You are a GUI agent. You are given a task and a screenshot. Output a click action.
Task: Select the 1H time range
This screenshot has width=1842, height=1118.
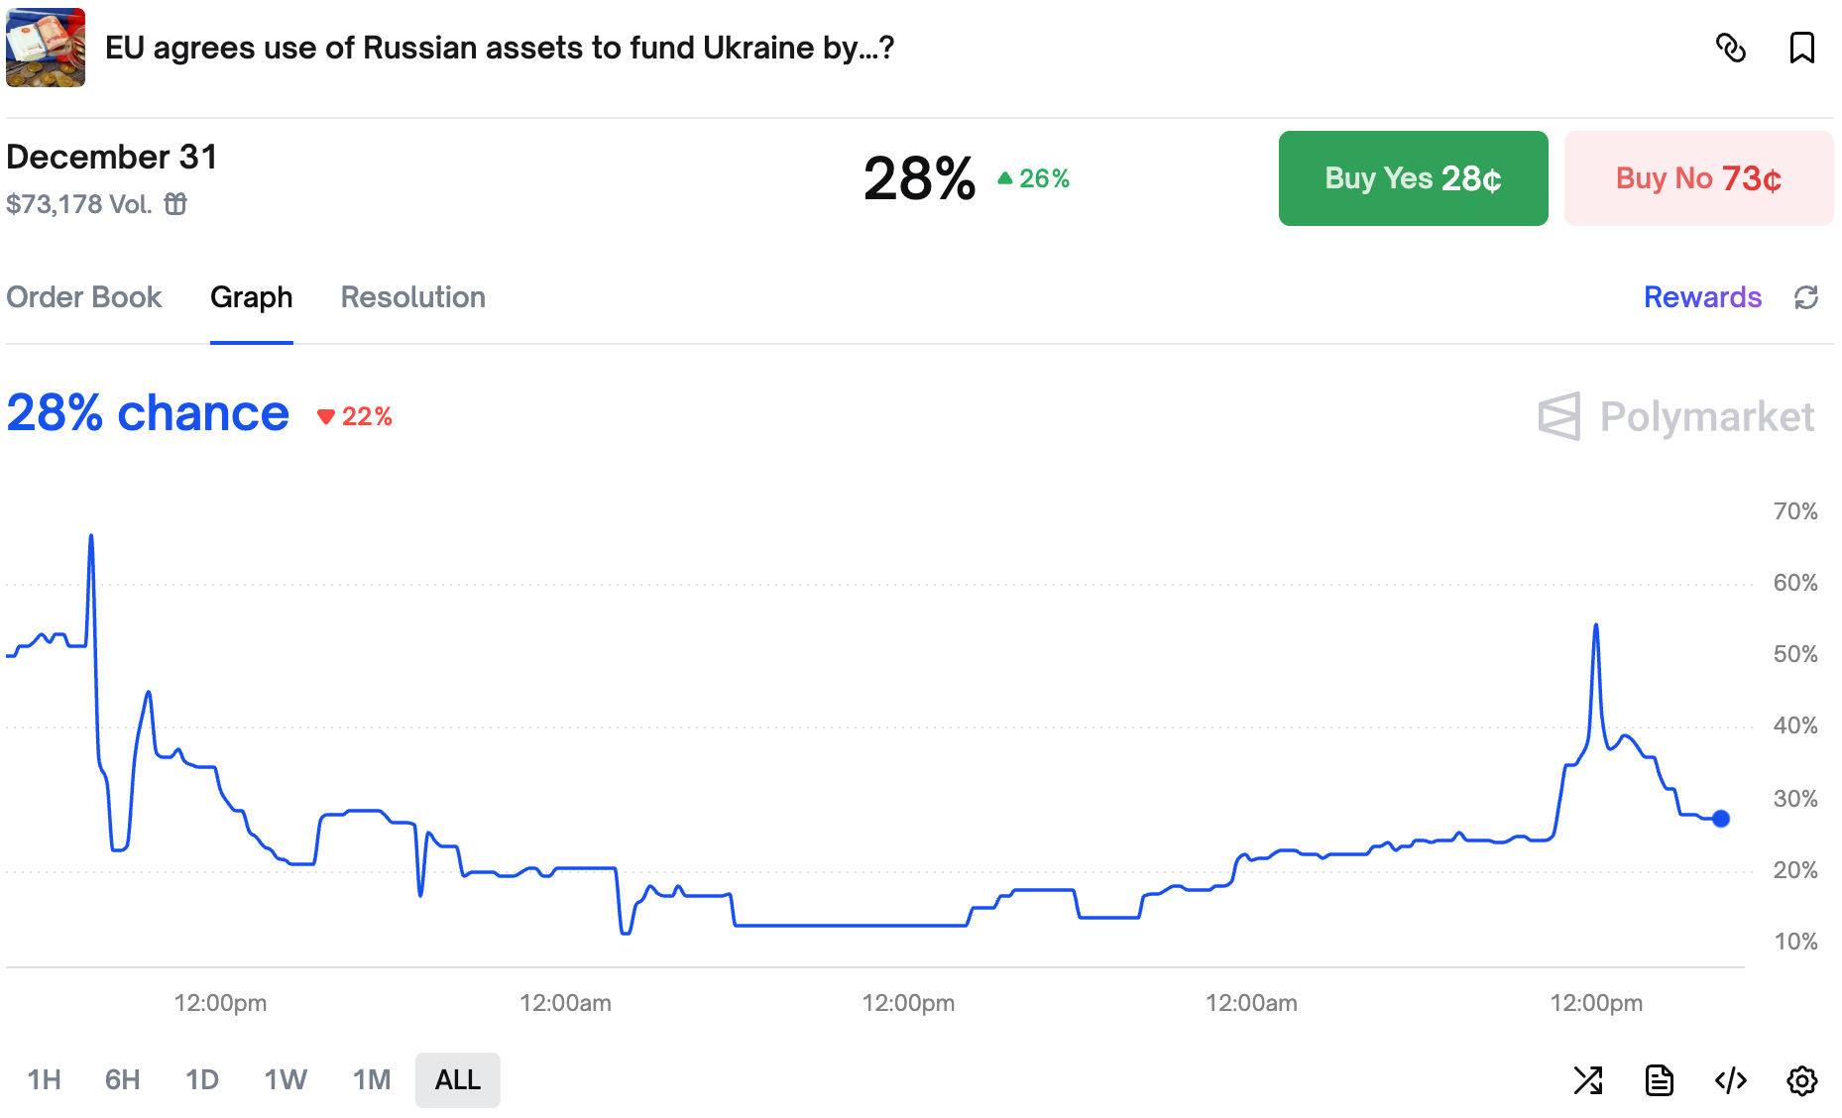tap(44, 1080)
